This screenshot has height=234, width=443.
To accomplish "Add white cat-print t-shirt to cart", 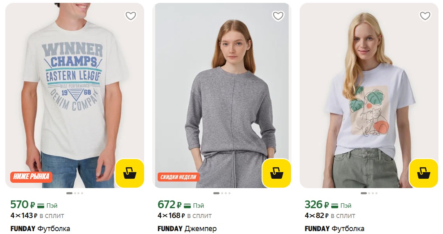I will point(424,173).
